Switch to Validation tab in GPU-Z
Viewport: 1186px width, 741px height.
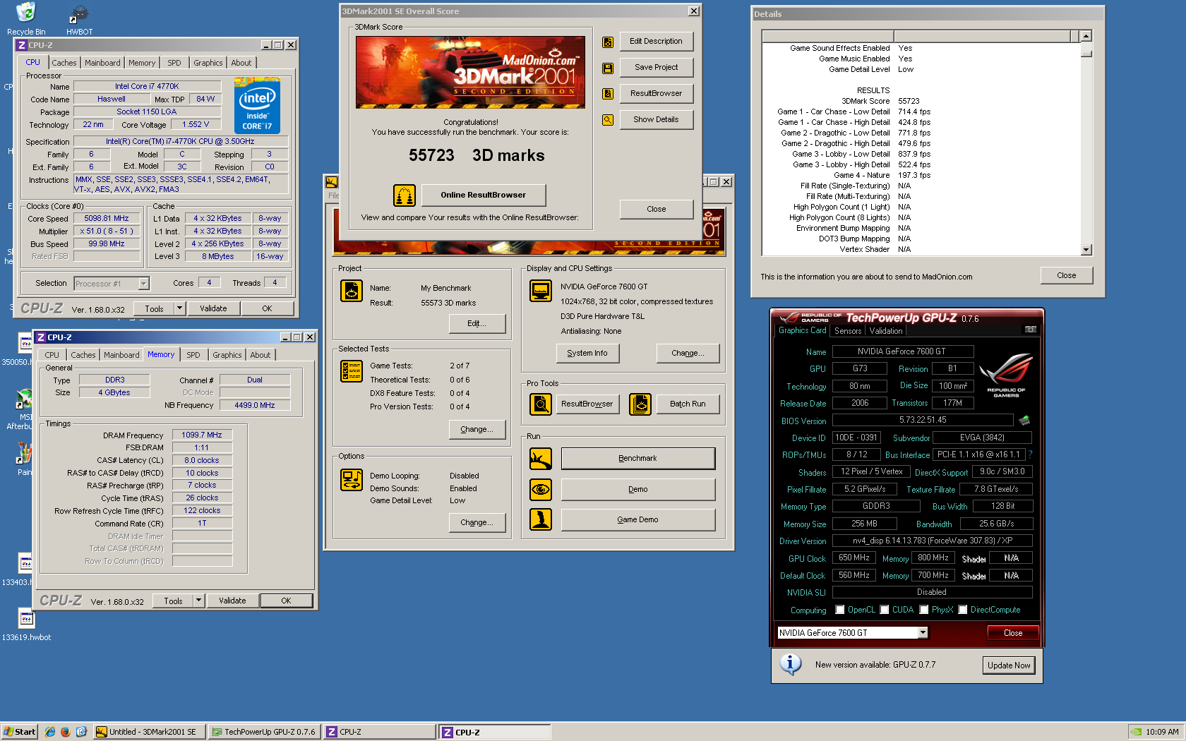tap(886, 331)
